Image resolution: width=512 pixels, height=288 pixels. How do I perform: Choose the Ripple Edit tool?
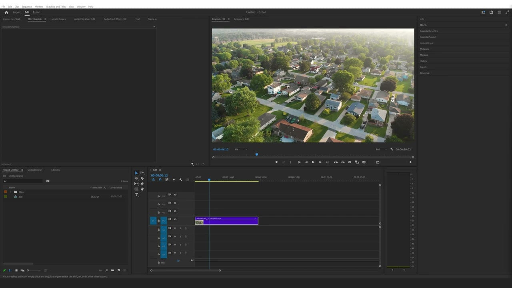tap(136, 178)
